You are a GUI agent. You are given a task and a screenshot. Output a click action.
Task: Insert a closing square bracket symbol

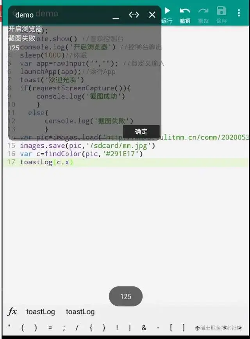(x=184, y=328)
